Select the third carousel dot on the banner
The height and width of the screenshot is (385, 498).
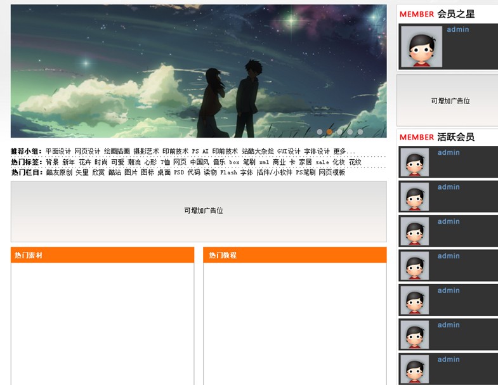click(340, 131)
